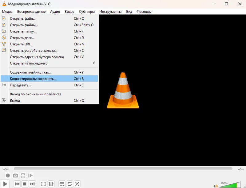
Task: Select 'Конвертировать/сохранить...' entry
Action: (x=50, y=79)
